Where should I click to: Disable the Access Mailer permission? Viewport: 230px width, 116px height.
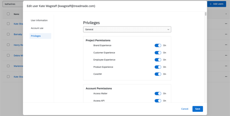pos(158,94)
